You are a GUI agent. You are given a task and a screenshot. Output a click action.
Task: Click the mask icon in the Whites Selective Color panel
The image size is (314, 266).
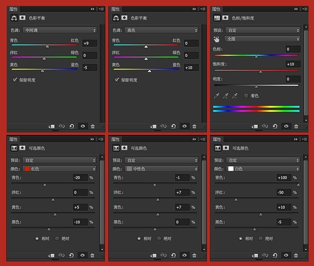point(226,148)
